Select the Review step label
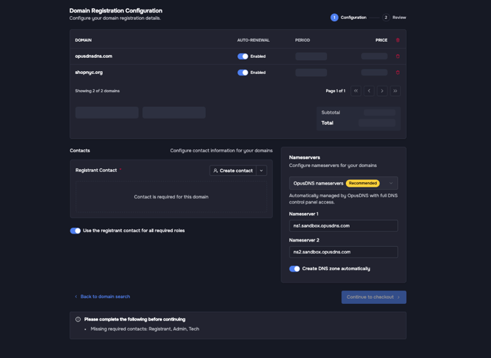The image size is (491, 358). 399,18
